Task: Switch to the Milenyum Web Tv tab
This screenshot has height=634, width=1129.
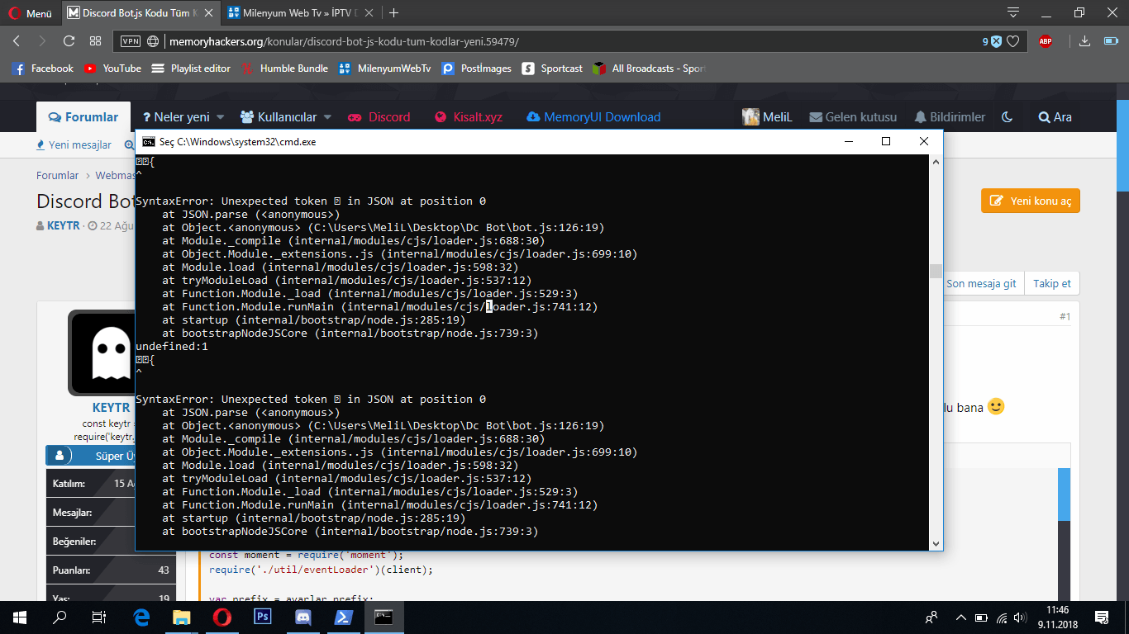Action: 302,13
